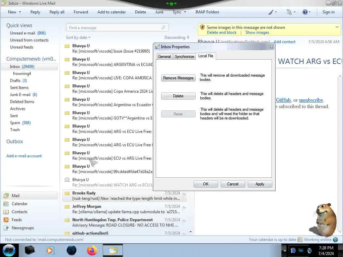Click the Working online globe status icon
Screen dimensions: 343x257
(335, 240)
